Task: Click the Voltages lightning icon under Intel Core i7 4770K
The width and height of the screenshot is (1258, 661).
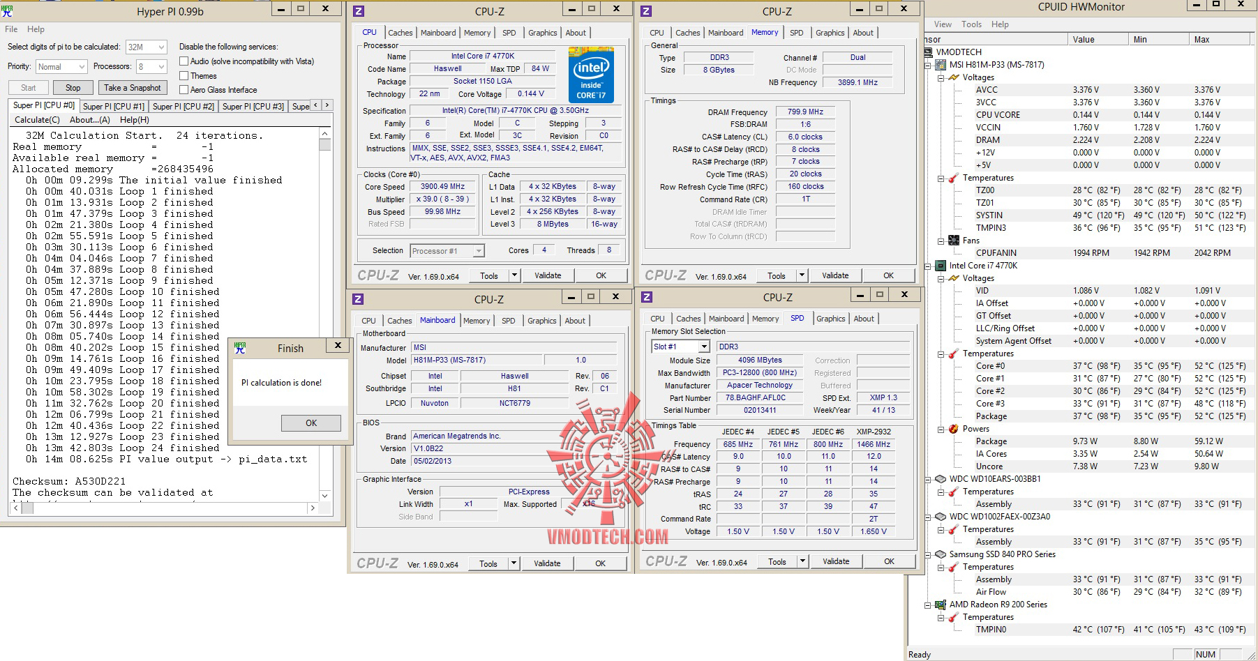Action: (x=954, y=278)
